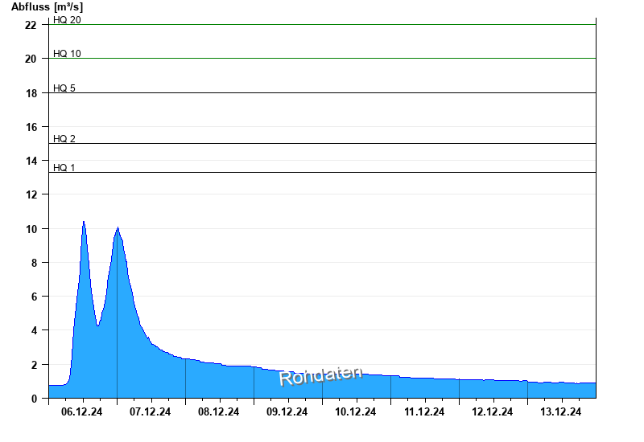
Task: Select the 06.12.24 date label
Action: coord(82,411)
